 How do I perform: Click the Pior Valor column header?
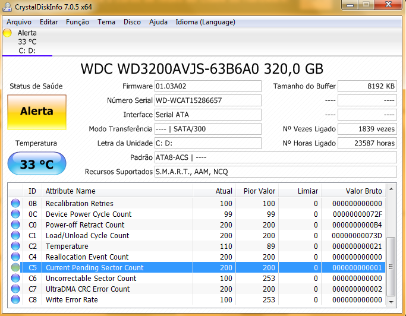[x=257, y=191]
